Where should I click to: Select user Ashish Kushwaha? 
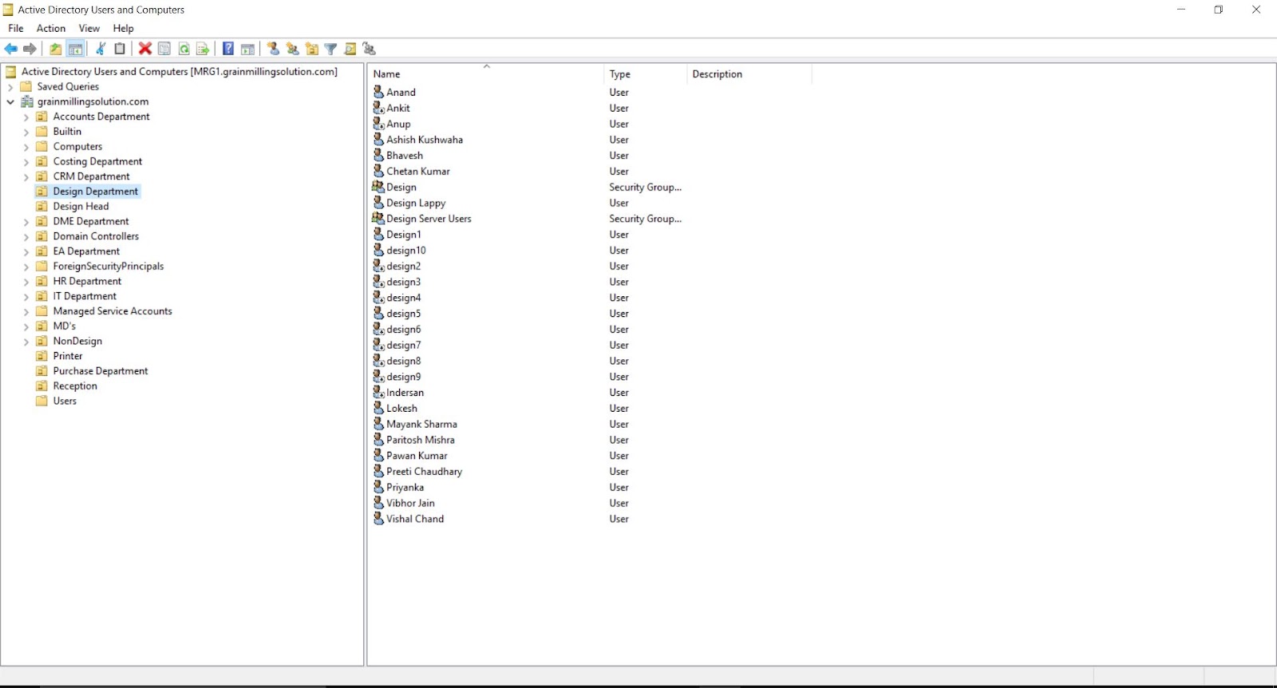[425, 140]
